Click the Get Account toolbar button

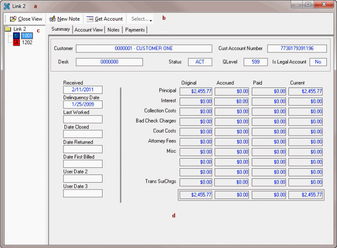coord(104,19)
